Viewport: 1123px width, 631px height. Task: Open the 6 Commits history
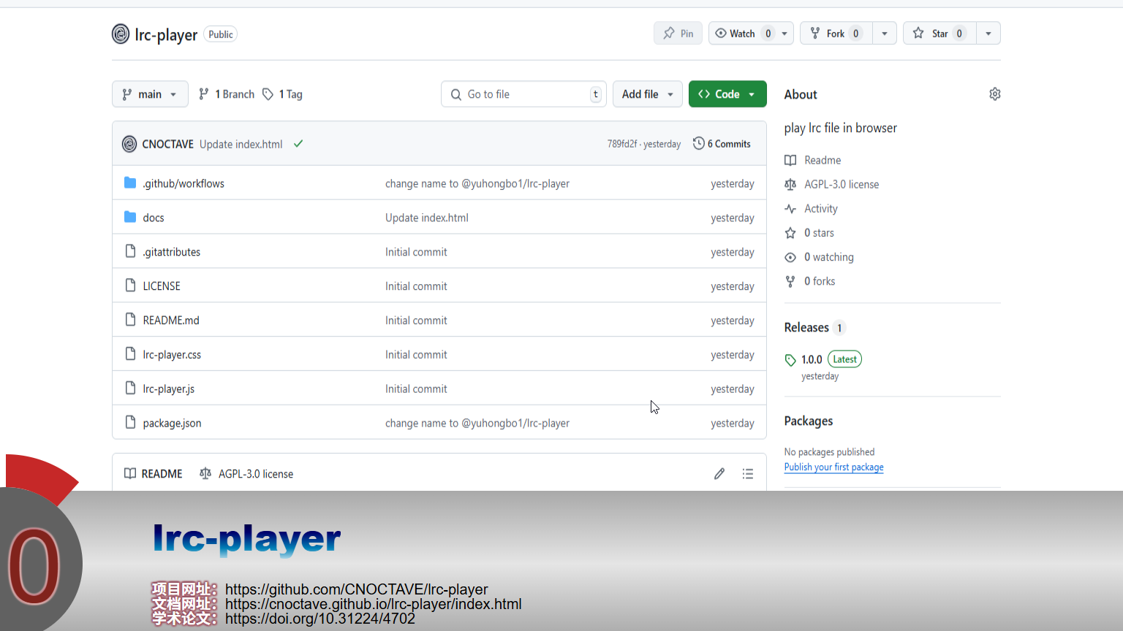722,144
